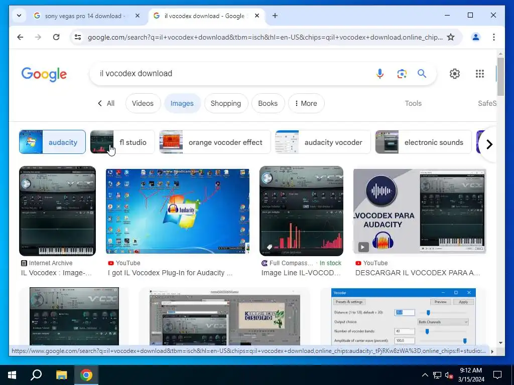This screenshot has width=514, height=385.
Task: Go back to the previous page
Action: point(20,37)
